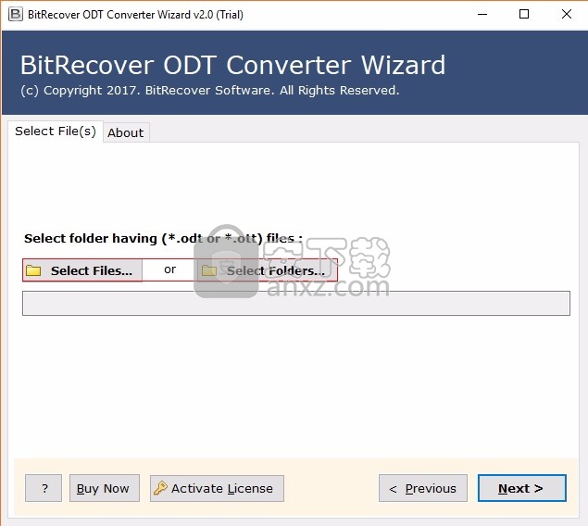
Task: Click the 'Select folder having' instruction label
Action: point(163,238)
